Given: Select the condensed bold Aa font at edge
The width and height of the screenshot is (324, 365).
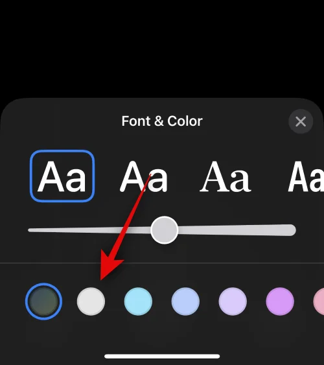Looking at the screenshot, I should point(306,176).
